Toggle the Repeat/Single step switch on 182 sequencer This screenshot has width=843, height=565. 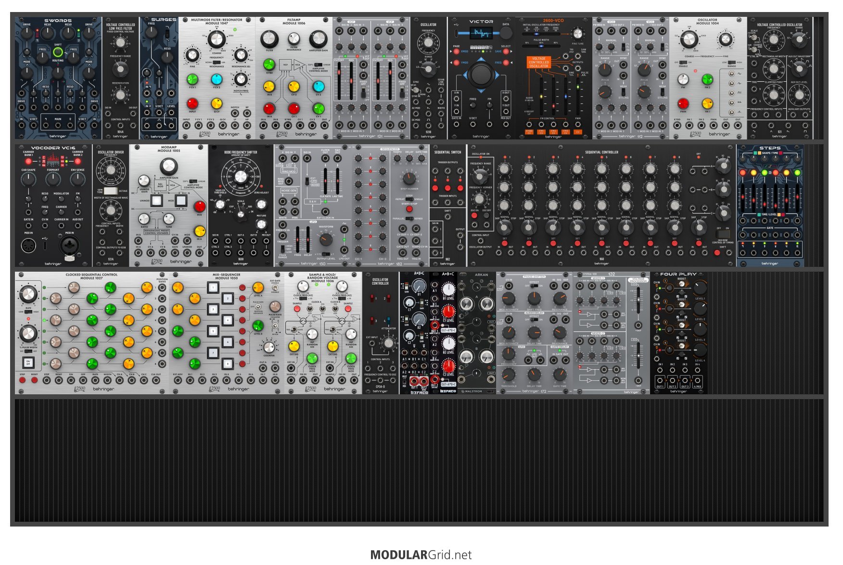click(x=409, y=199)
